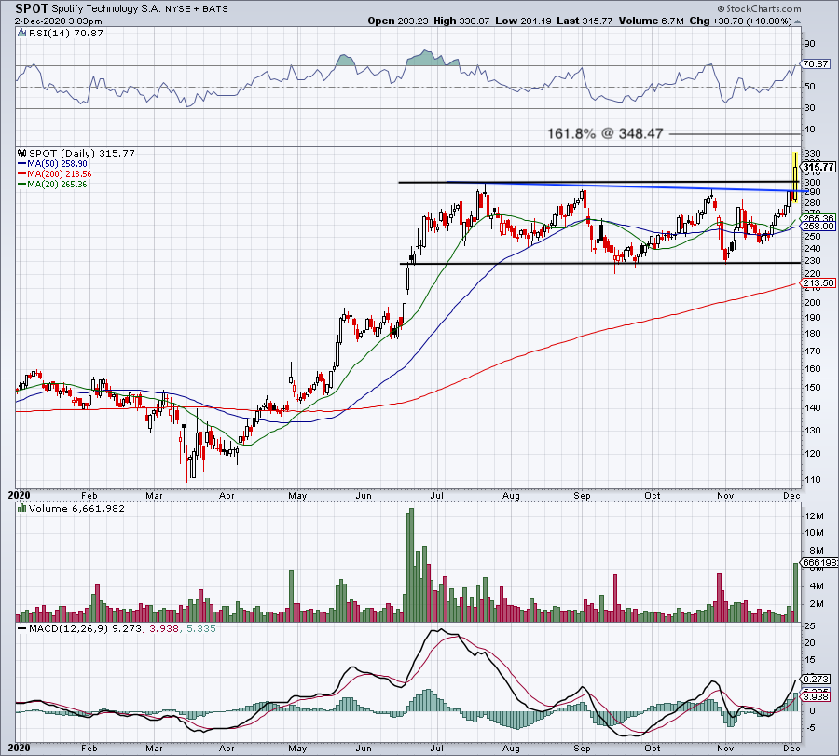This screenshot has width=839, height=756.
Task: Click the 90 RSI axis label
Action: coord(809,43)
